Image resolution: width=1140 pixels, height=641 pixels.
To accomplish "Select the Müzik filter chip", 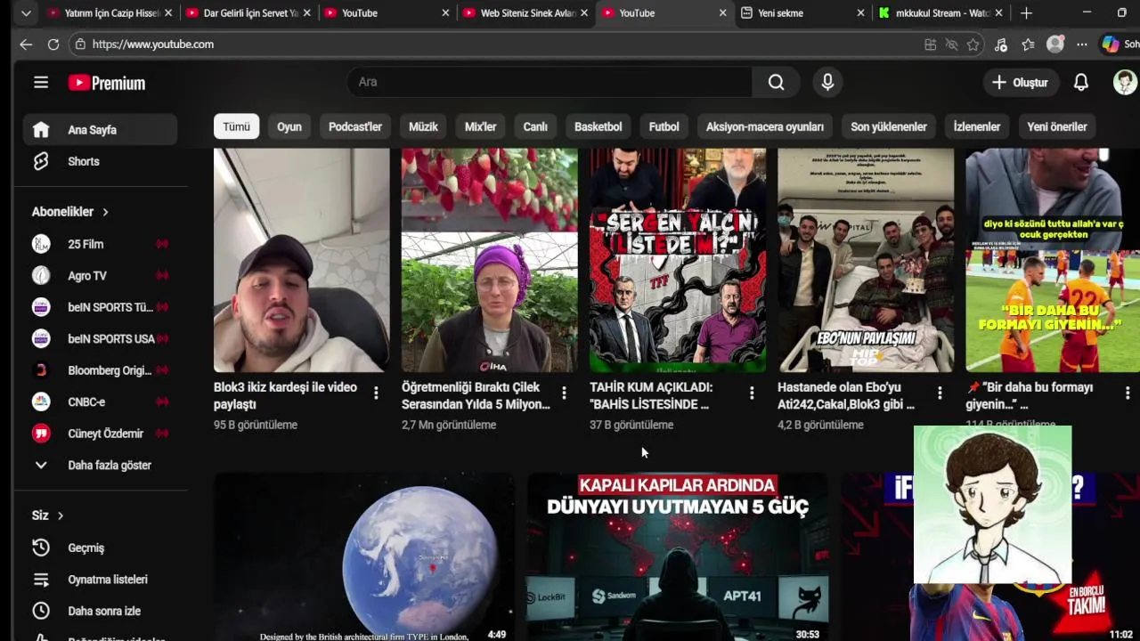I will [x=423, y=126].
